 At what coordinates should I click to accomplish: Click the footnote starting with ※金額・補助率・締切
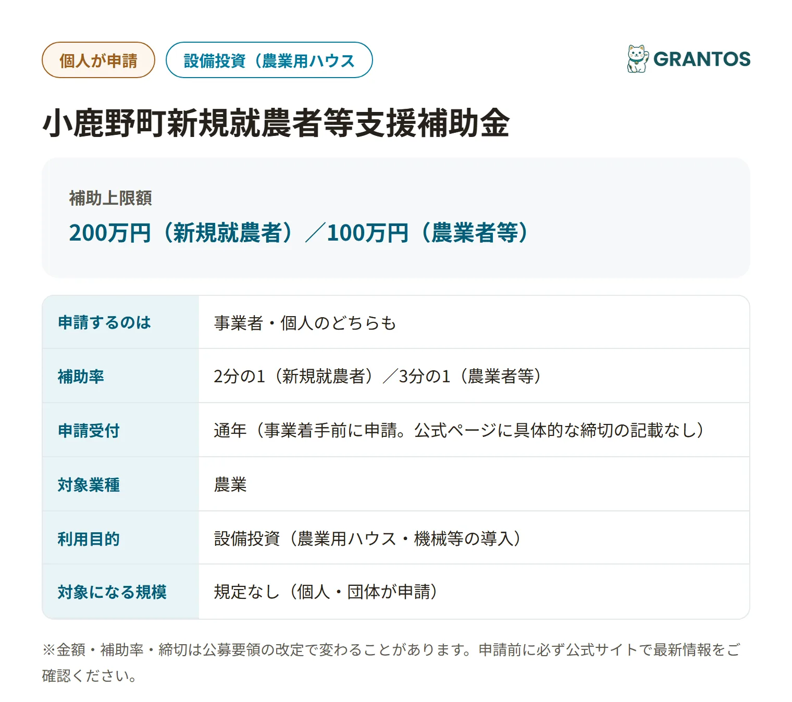pos(391,663)
